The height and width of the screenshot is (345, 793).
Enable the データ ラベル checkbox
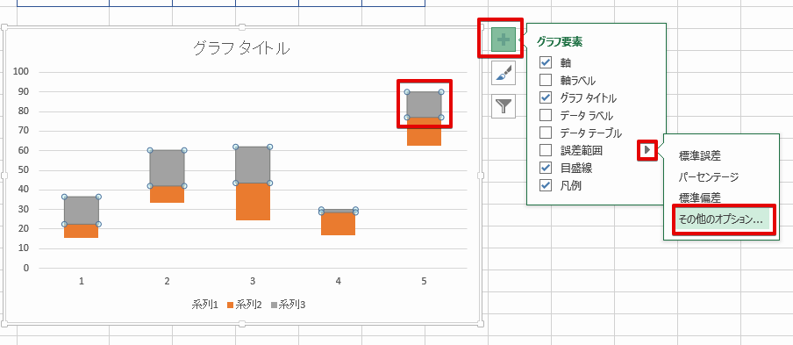coord(546,115)
